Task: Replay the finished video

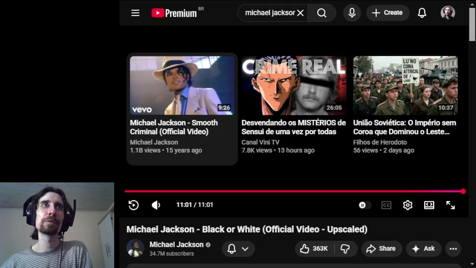Action: [134, 205]
